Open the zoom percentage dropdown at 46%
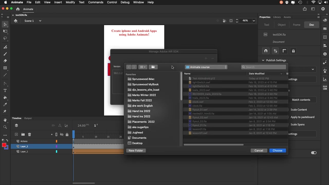Screen dimensions: 329x185 (x=254, y=21)
